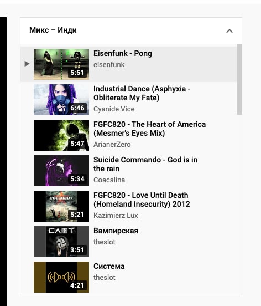Click the 5:34 duration badge
261x306 pixels.
[77, 179]
